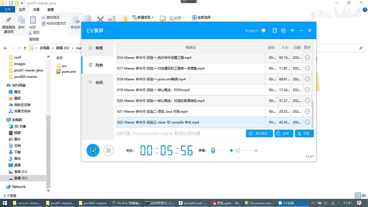Select the pom.xml file
The image size is (368, 207).
pyautogui.click(x=66, y=72)
